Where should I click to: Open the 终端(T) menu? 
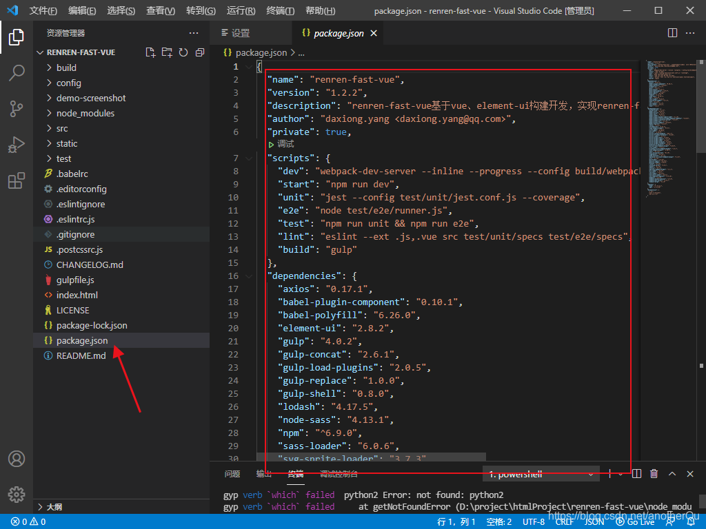tap(281, 10)
